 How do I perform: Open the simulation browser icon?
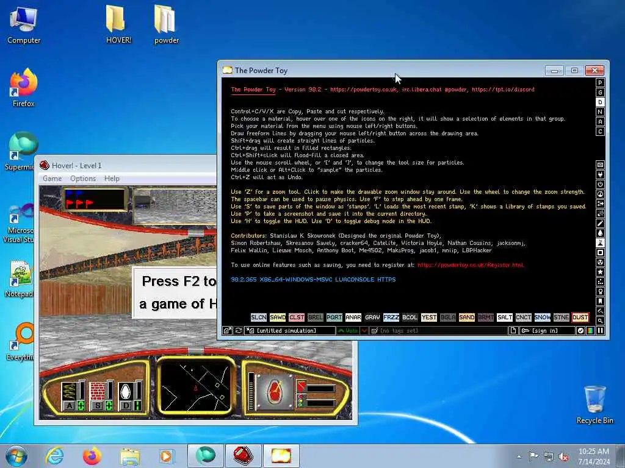[x=227, y=331]
